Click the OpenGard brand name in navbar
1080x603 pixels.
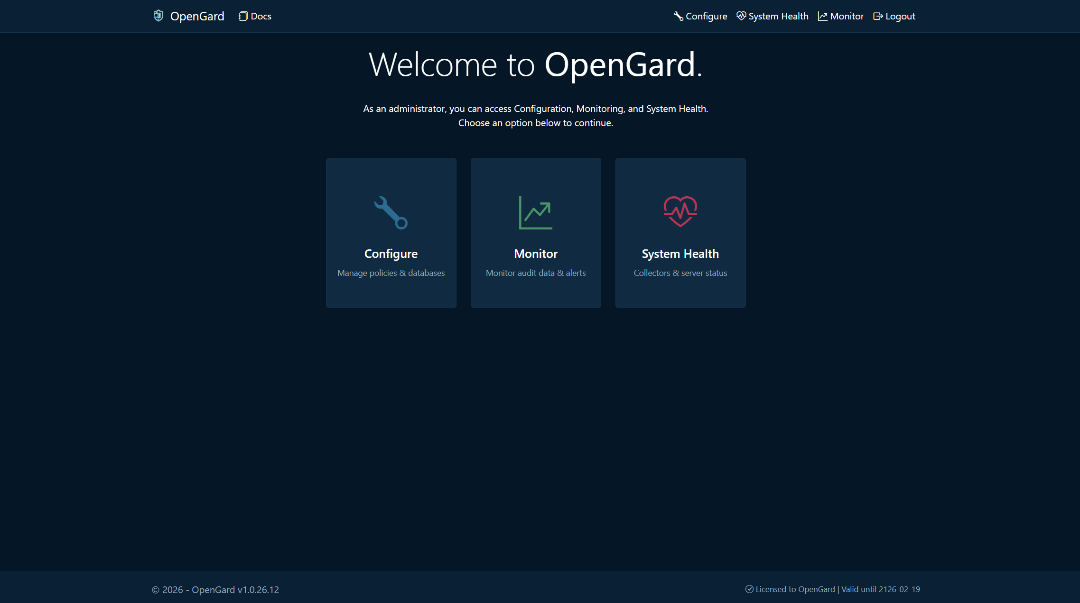point(197,16)
